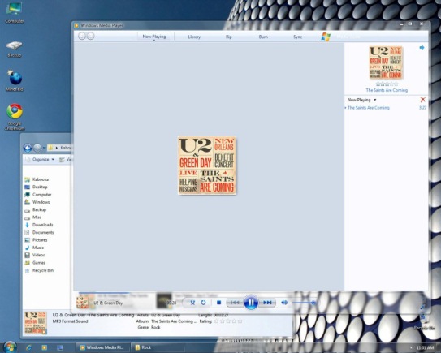Click the Media Player forward button

click(91, 36)
